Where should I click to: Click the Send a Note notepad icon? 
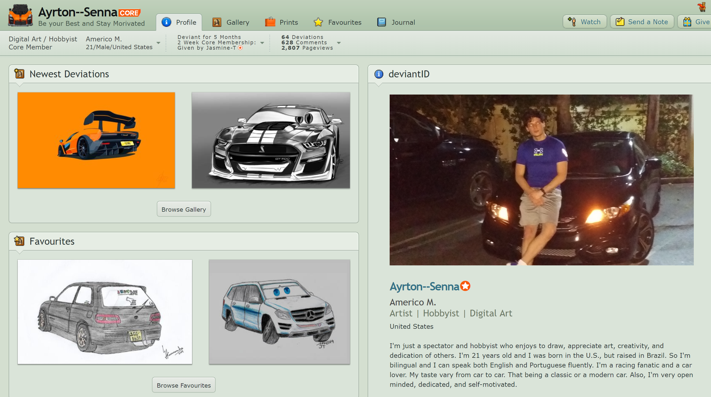620,22
